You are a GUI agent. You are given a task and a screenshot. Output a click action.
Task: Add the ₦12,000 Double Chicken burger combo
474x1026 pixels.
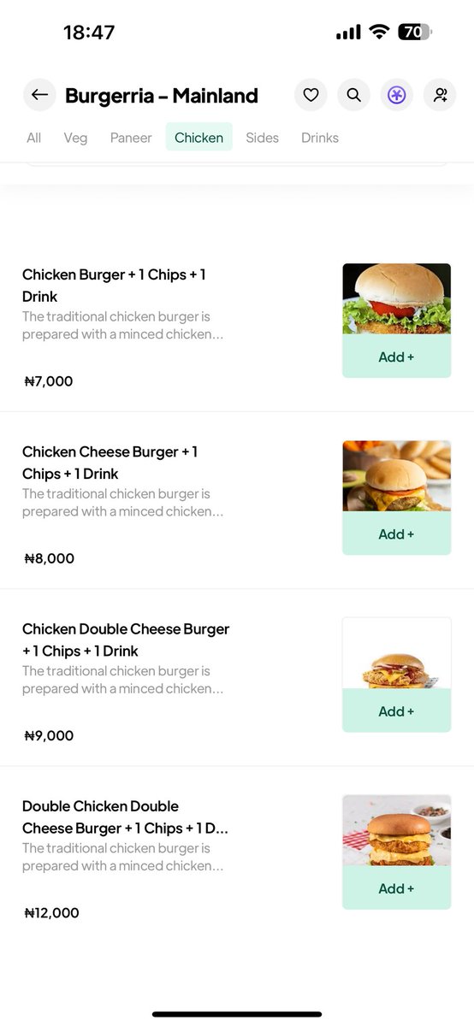[x=396, y=888]
